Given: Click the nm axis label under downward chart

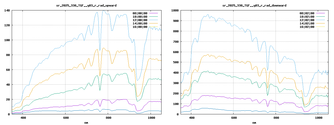Looking at the screenshot, I should click(254, 122).
